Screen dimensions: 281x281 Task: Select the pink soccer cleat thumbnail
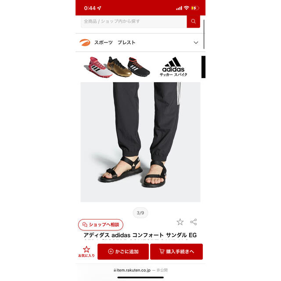pos(98,67)
